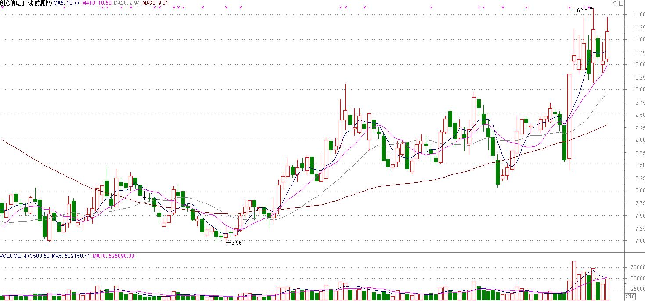Image resolution: width=645 pixels, height=301 pixels.
Task: Select the 6.96 lowest price annotation
Action: (x=237, y=243)
